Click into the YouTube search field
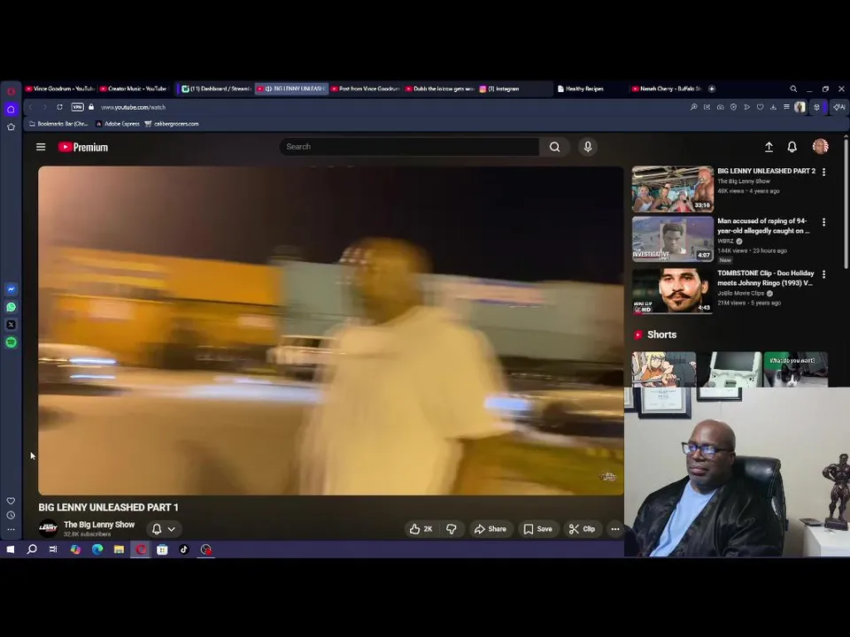Viewport: 850px width, 637px height. 409,147
